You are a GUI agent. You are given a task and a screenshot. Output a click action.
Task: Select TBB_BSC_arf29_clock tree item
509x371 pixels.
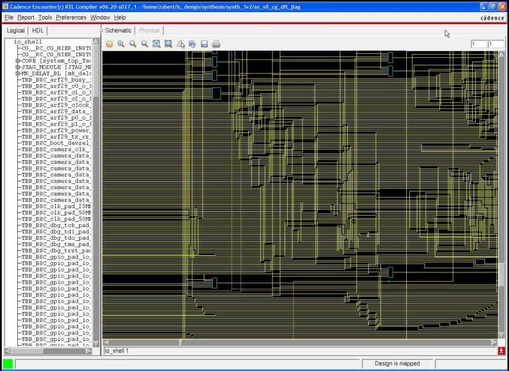[56, 105]
